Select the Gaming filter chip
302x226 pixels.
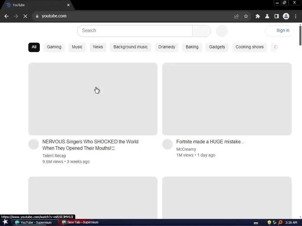(54, 47)
